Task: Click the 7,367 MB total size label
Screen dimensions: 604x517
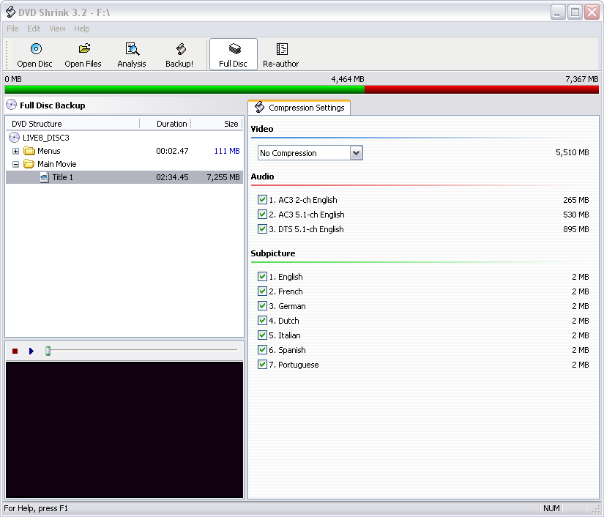Action: 581,79
